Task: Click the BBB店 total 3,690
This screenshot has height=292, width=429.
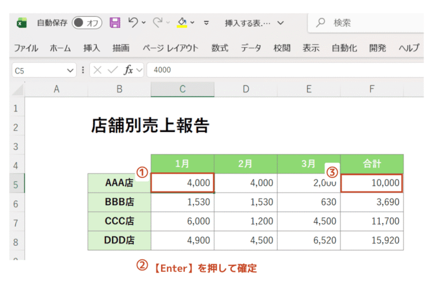Action: [x=372, y=202]
